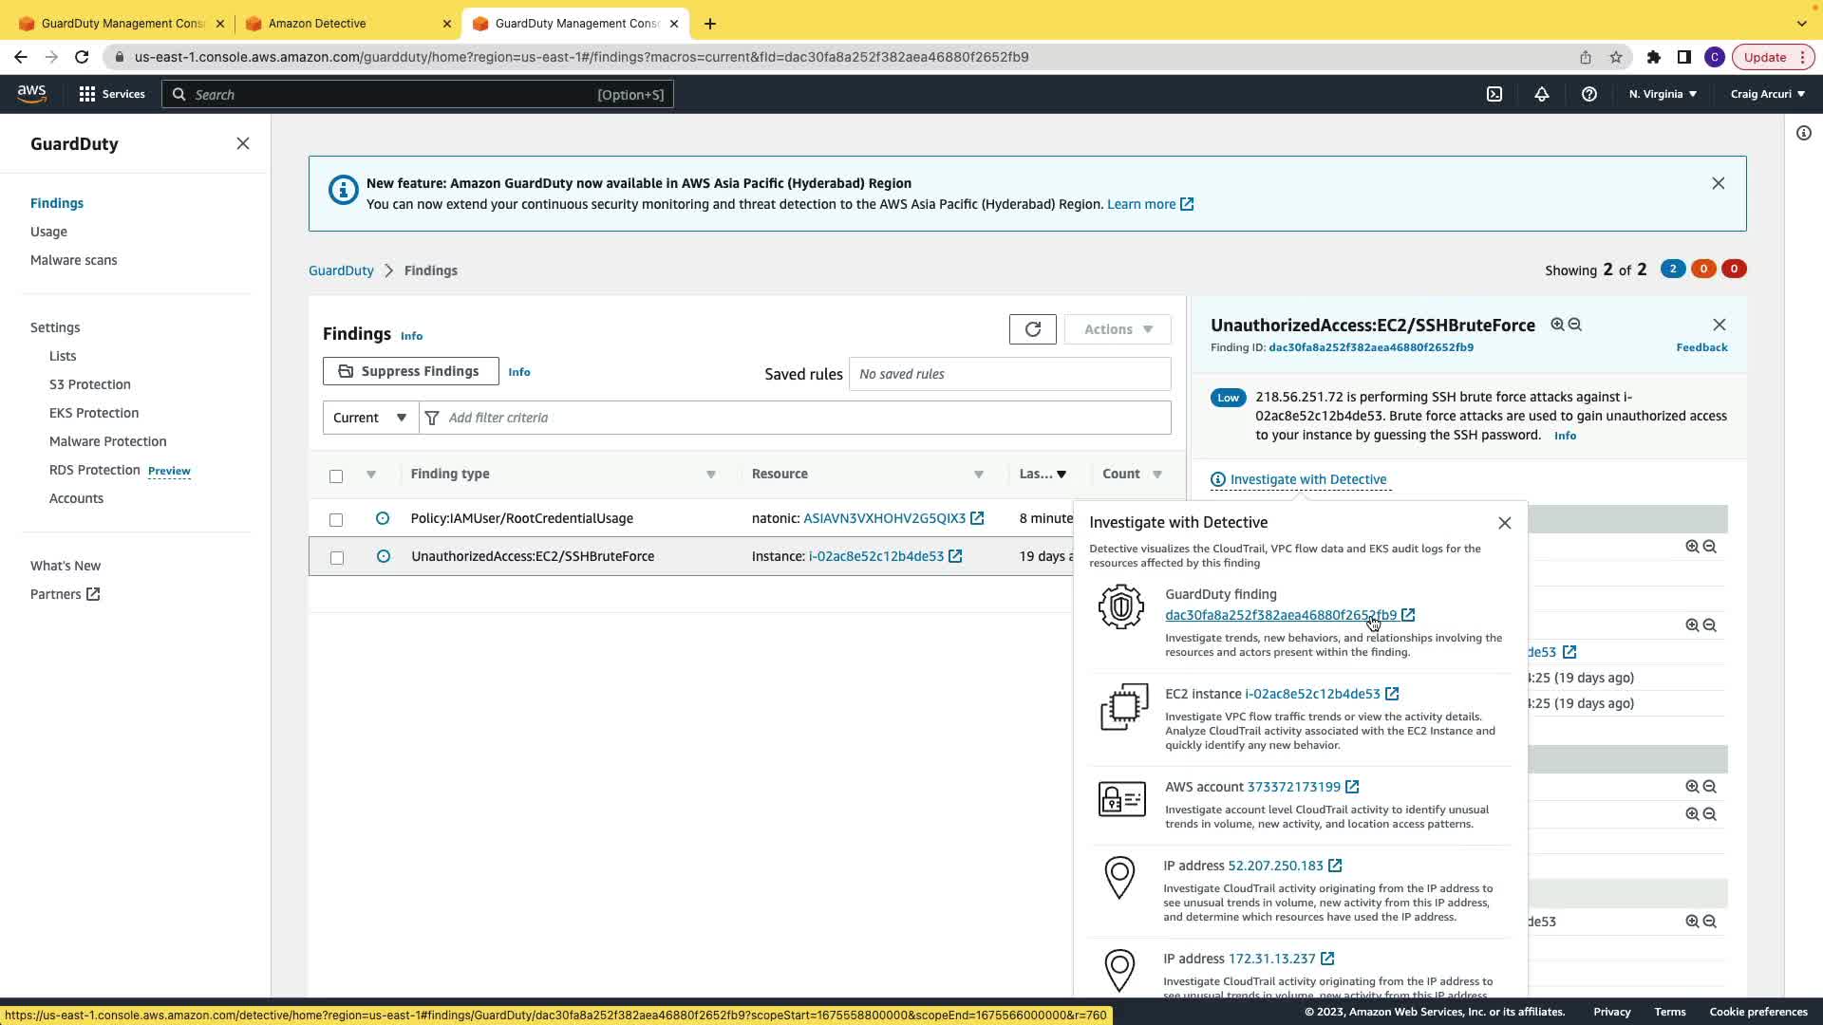The image size is (1823, 1025).
Task: Click the refresh findings button
Action: tap(1032, 329)
